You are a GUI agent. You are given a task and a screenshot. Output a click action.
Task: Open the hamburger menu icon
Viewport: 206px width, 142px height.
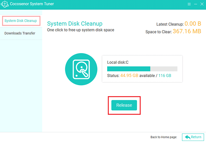189,4
